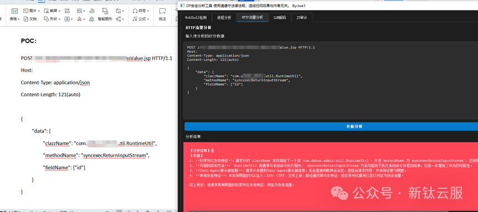Click the 【分析结果】是 line in results
This screenshot has width=478, height=212.
pyautogui.click(x=202, y=151)
